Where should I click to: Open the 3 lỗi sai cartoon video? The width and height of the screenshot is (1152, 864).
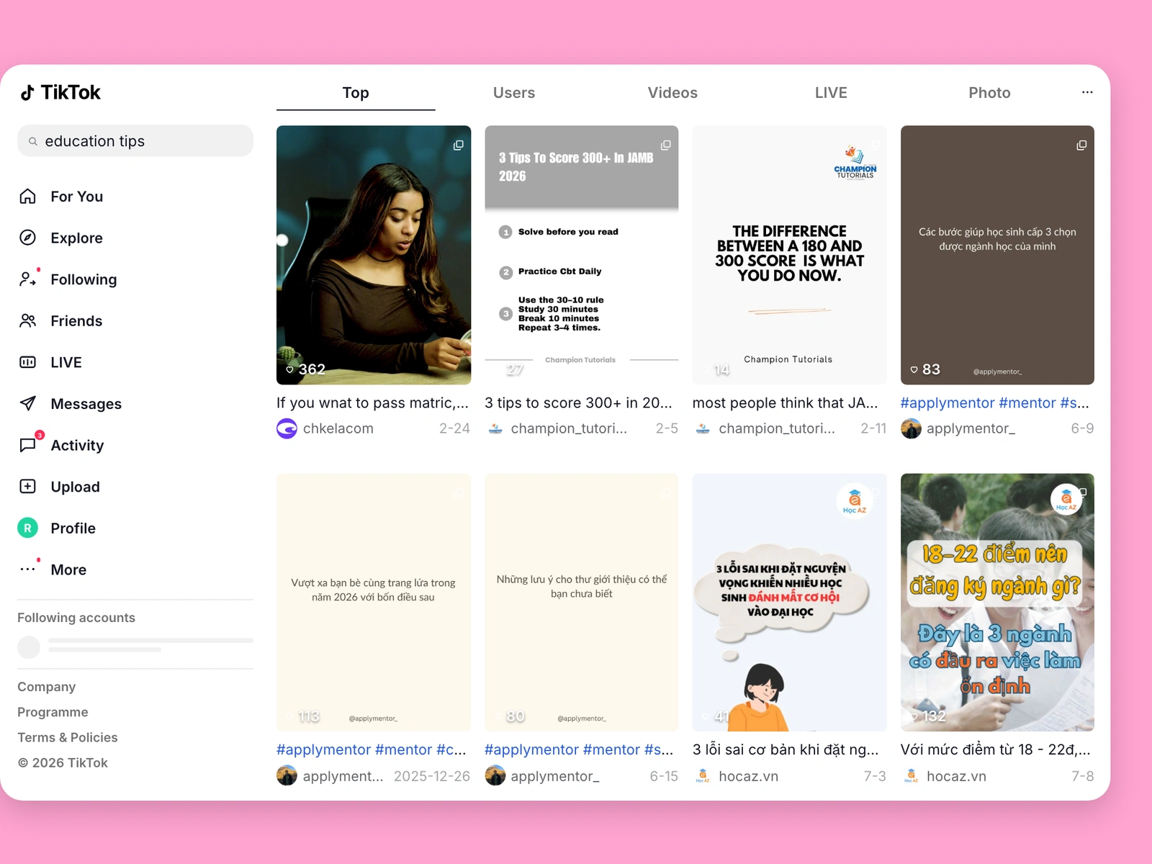[x=789, y=602]
